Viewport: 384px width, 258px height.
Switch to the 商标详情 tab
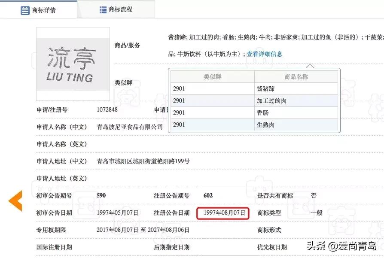tap(43, 9)
